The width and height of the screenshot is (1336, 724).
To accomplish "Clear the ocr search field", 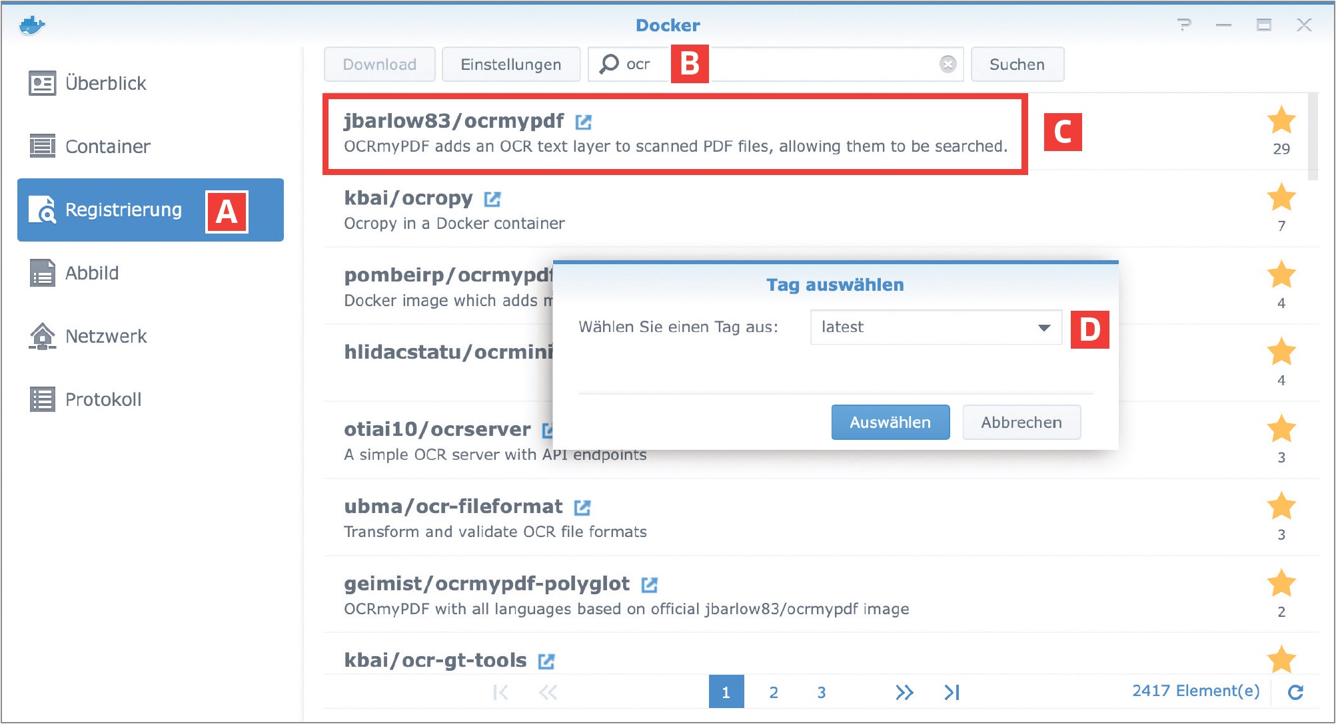I will pos(948,64).
